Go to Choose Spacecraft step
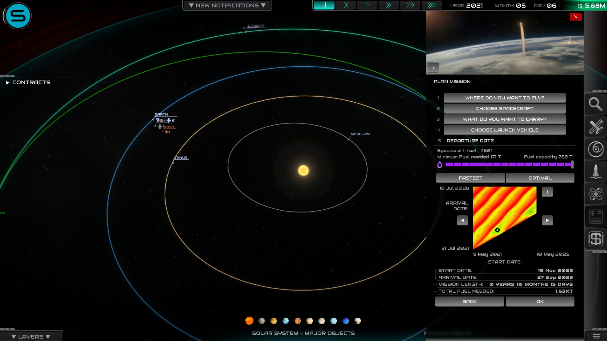 505,109
